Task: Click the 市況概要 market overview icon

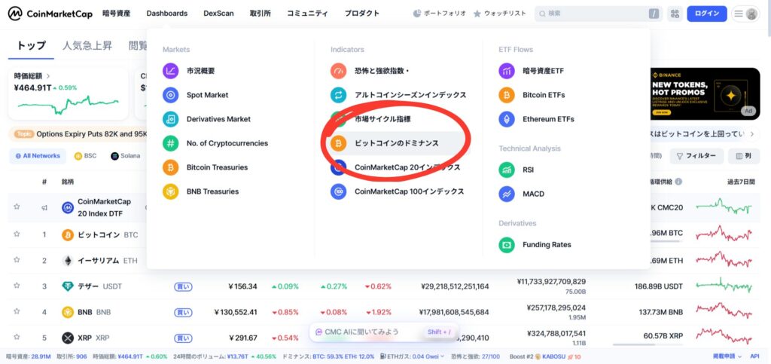Action: coord(171,71)
